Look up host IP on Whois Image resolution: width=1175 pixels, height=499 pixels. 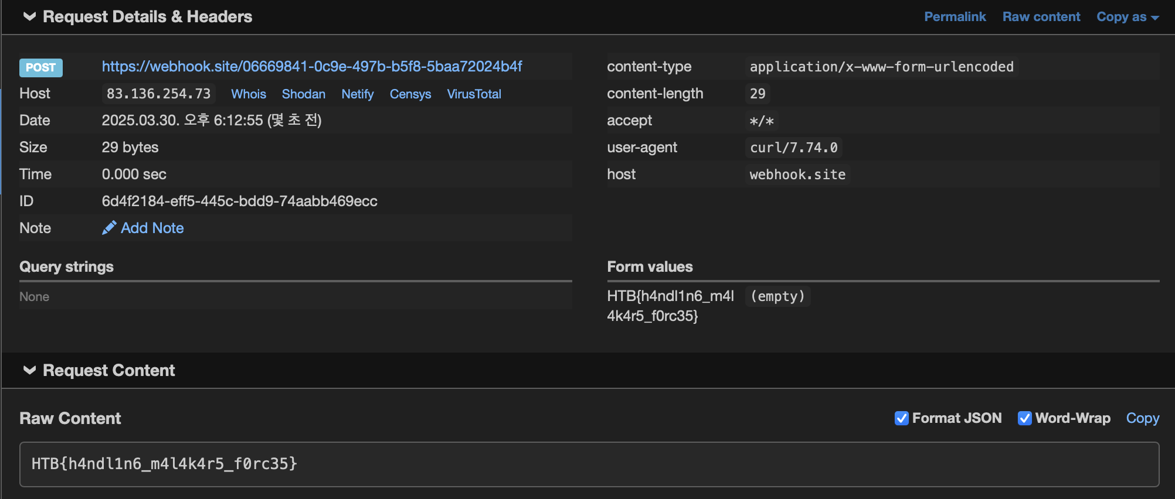tap(249, 94)
